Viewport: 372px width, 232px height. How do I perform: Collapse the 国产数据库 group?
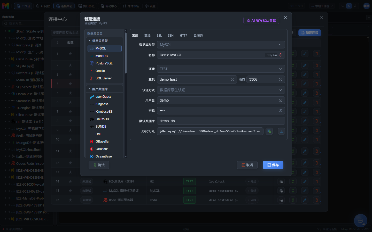[105, 89]
